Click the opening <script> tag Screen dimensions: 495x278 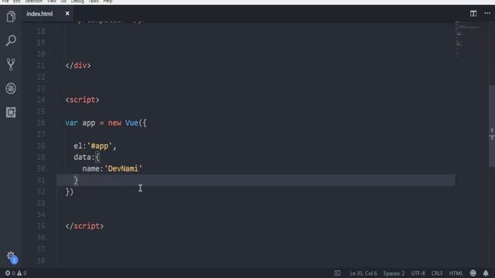pos(83,100)
